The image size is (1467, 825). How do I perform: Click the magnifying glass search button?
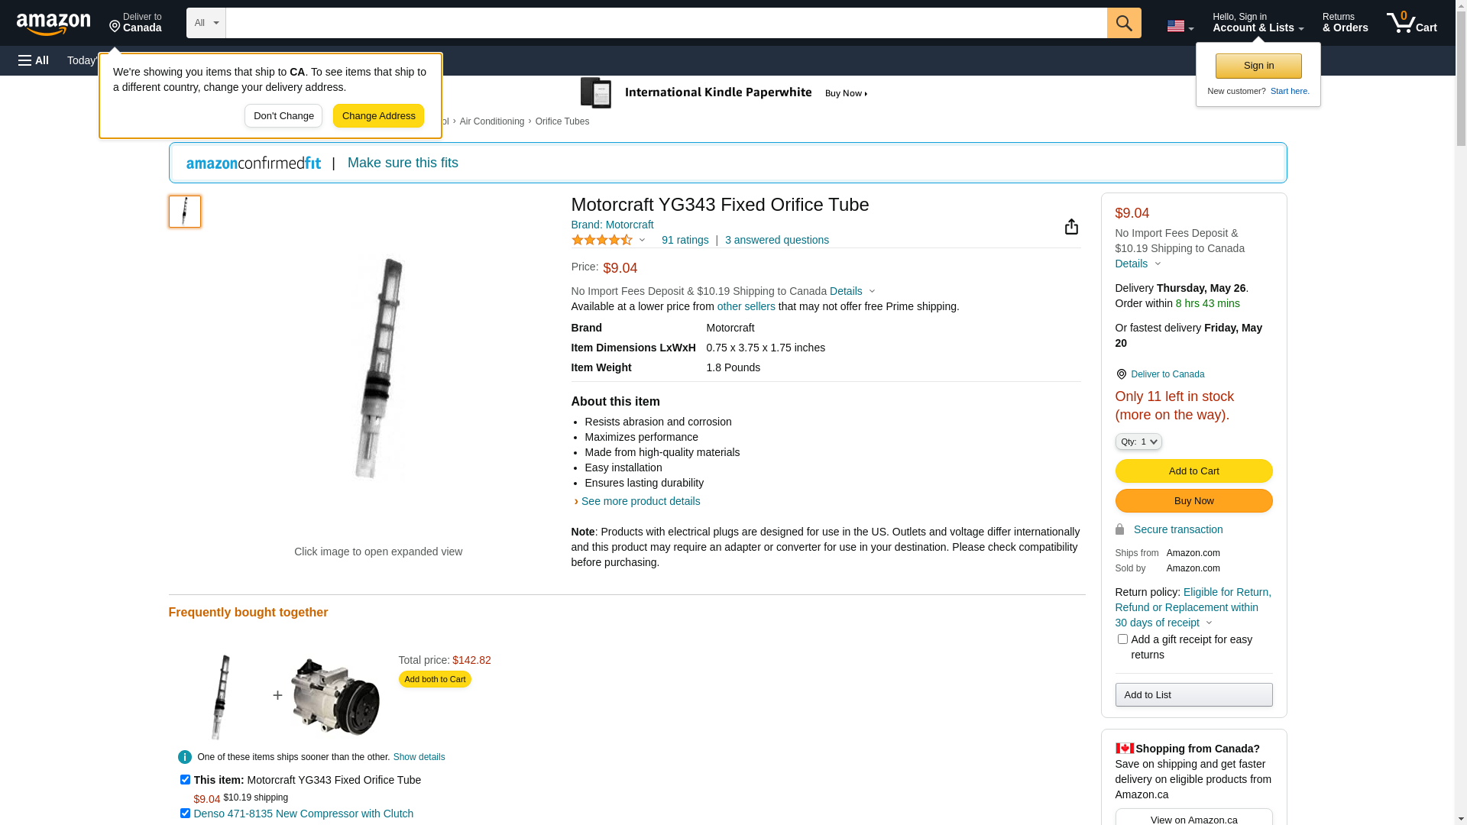click(x=1124, y=23)
